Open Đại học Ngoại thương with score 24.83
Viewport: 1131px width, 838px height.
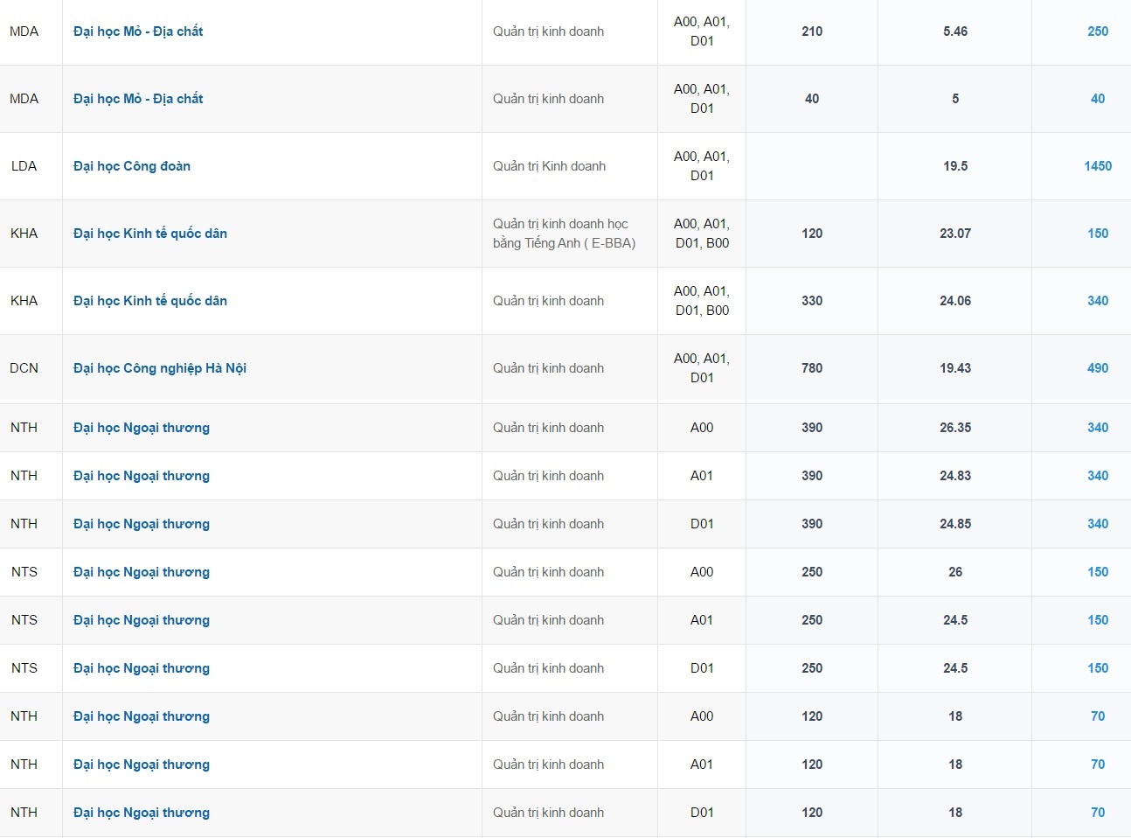click(x=142, y=476)
